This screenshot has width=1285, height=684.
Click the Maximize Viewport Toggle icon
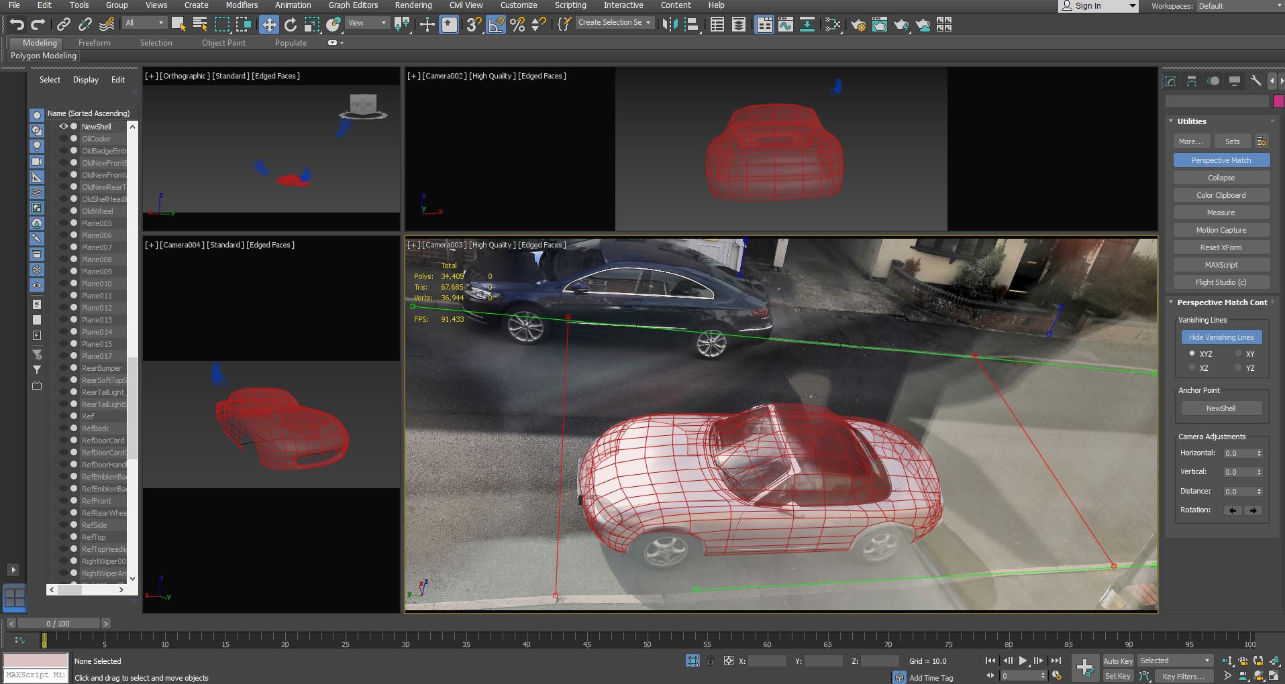1273,676
